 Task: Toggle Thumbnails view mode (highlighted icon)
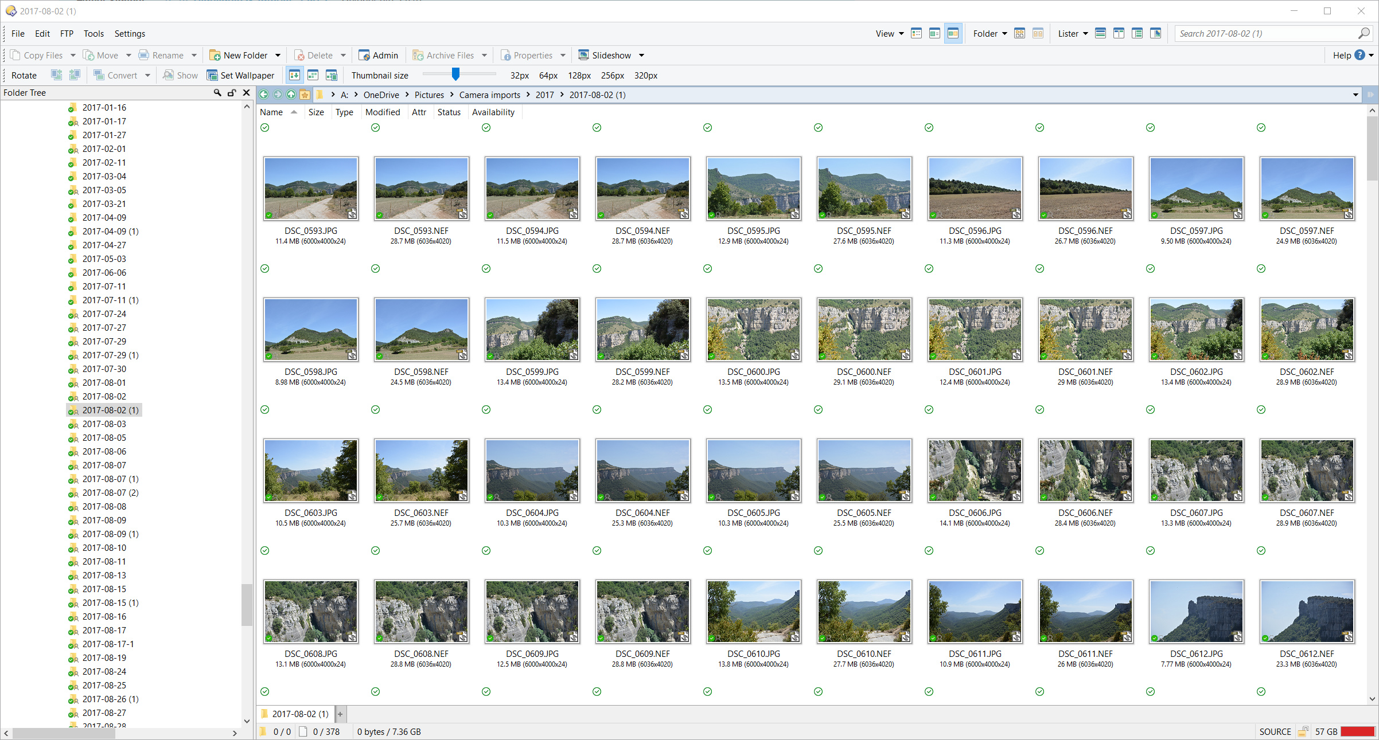click(x=953, y=34)
